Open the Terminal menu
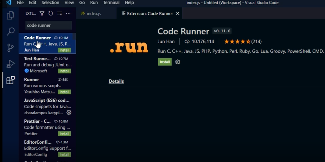The width and height of the screenshot is (325, 162). pos(111,3)
